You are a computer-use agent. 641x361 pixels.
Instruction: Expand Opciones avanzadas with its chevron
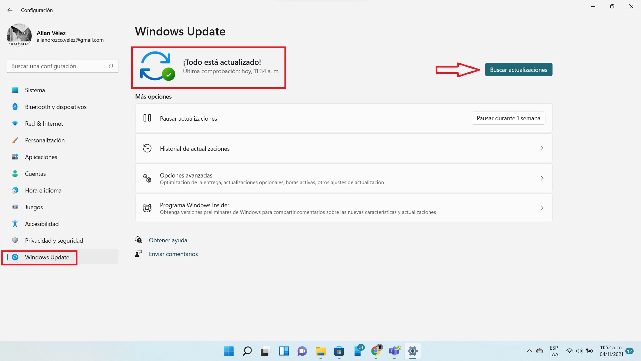click(x=542, y=178)
